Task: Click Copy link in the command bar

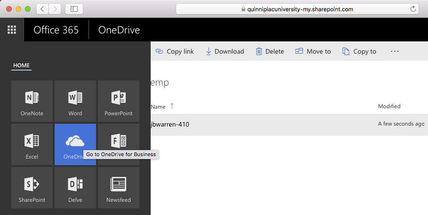Action: point(175,51)
